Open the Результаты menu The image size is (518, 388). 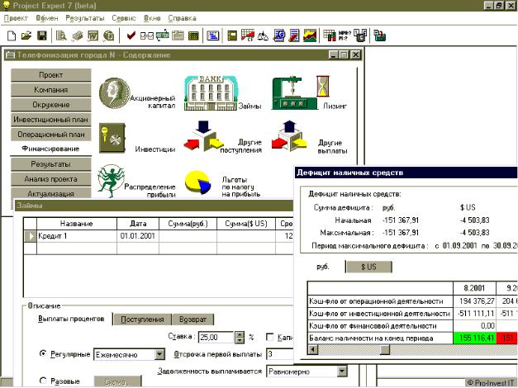pyautogui.click(x=85, y=18)
